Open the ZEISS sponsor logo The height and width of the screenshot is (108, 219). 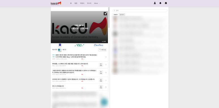pos(60,45)
